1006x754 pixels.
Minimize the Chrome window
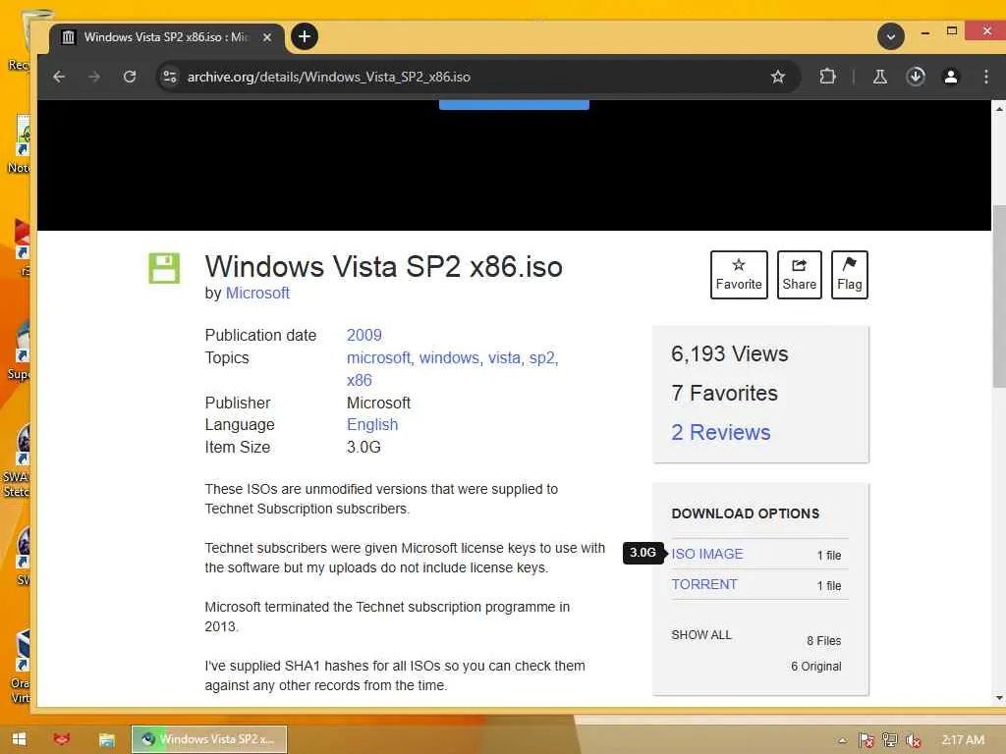[925, 32]
